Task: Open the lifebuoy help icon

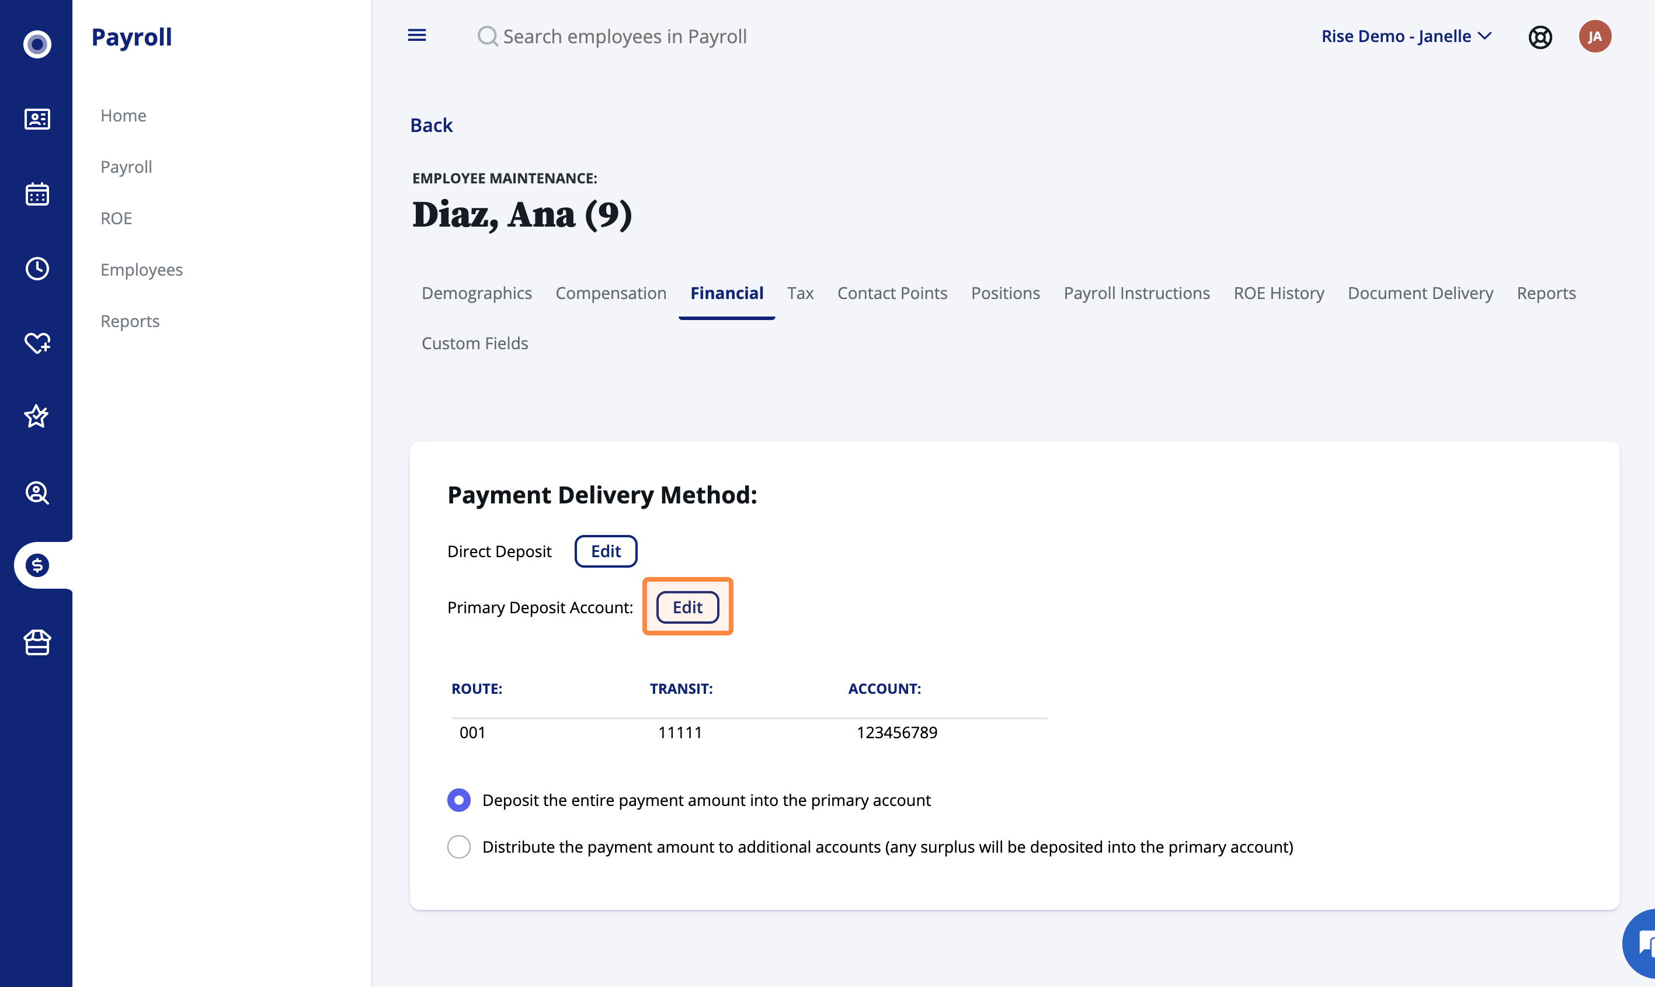Action: [x=1540, y=37]
